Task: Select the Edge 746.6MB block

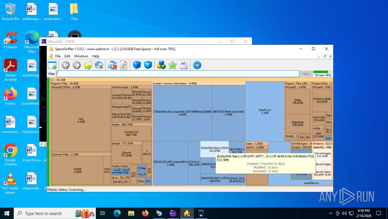Action: tap(298, 101)
